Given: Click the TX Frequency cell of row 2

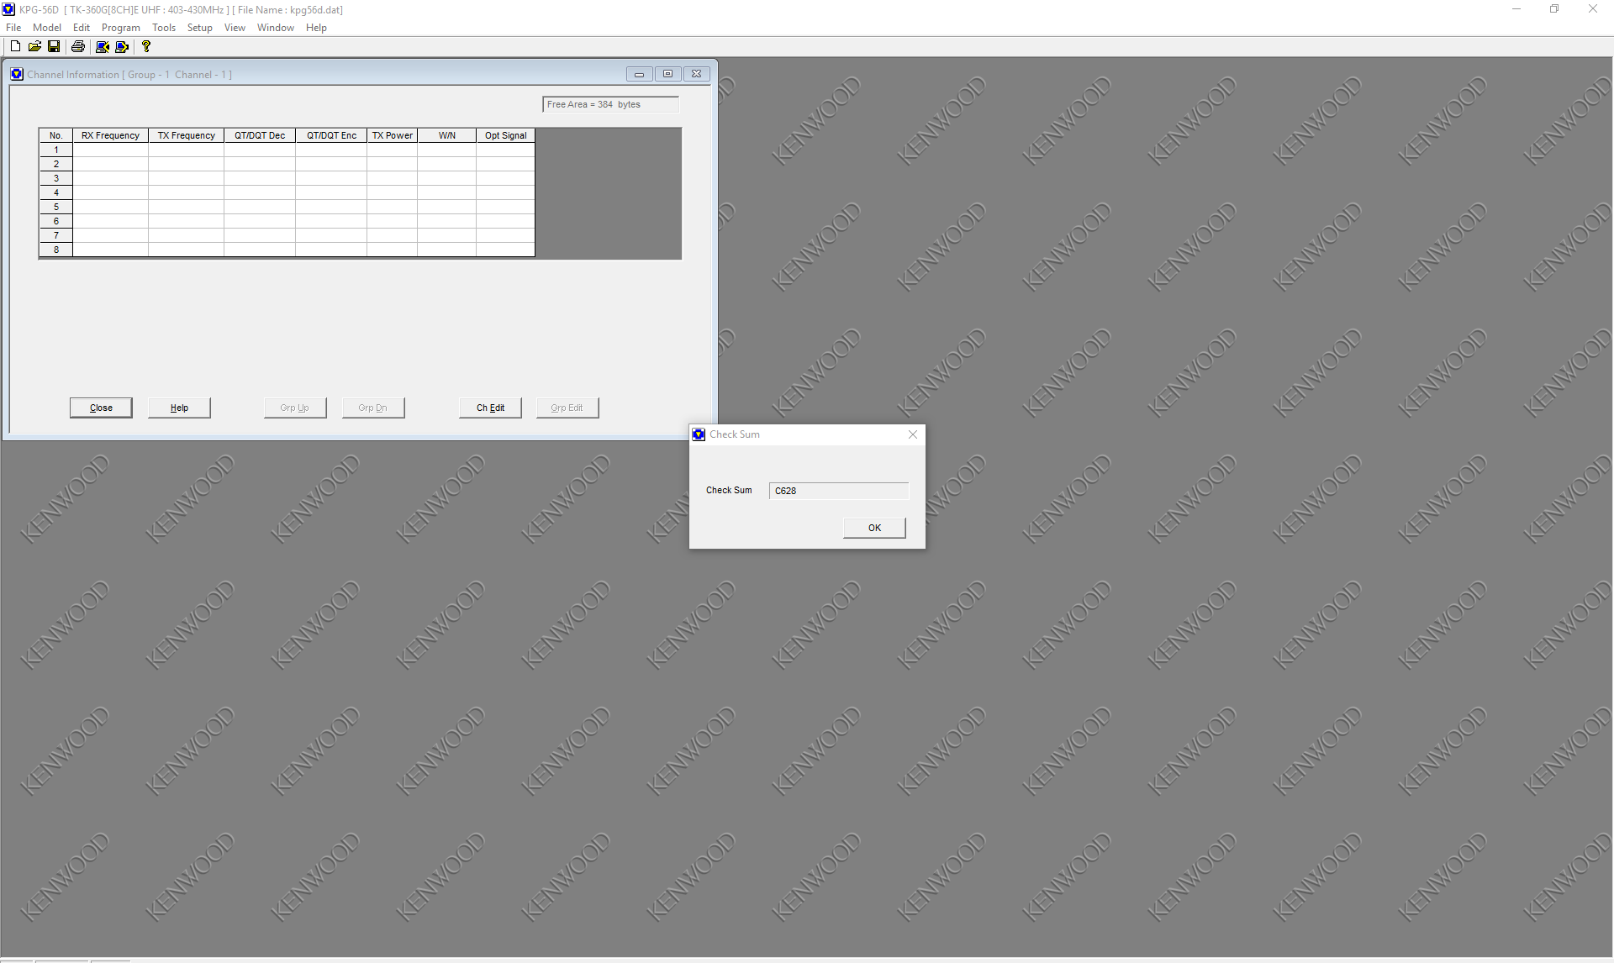Looking at the screenshot, I should (186, 164).
